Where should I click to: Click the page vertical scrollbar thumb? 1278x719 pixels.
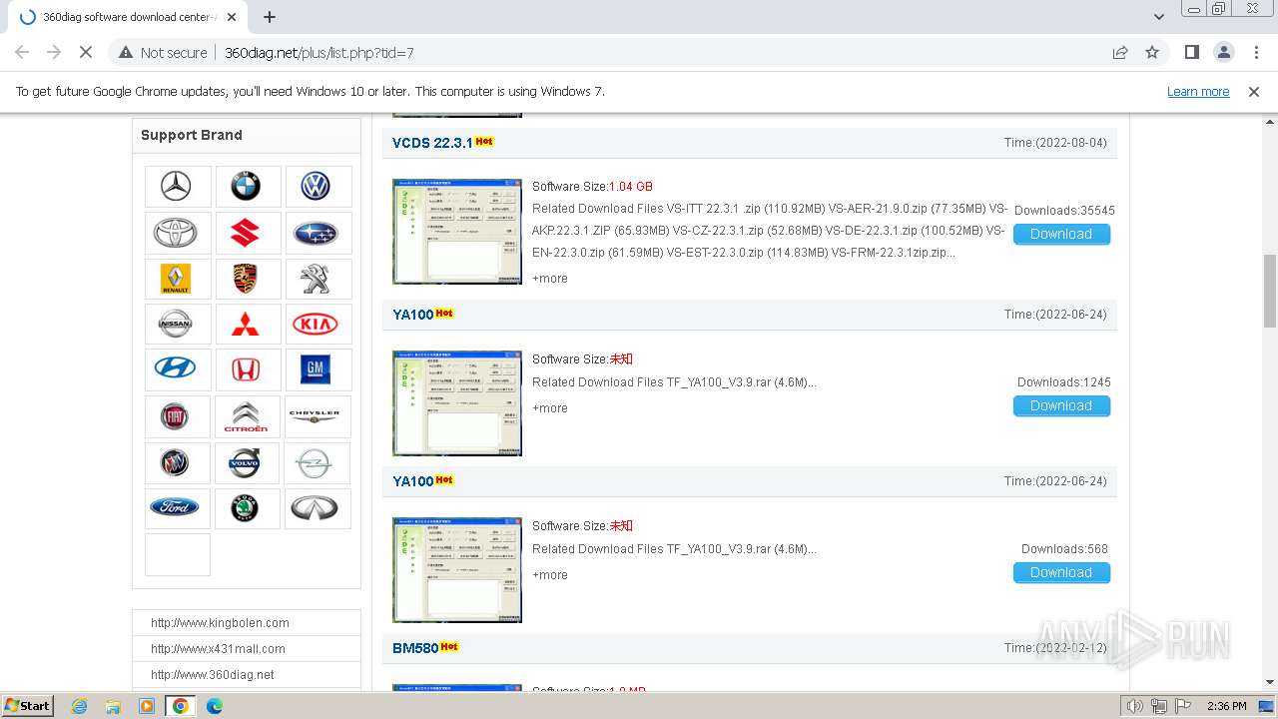[1270, 291]
